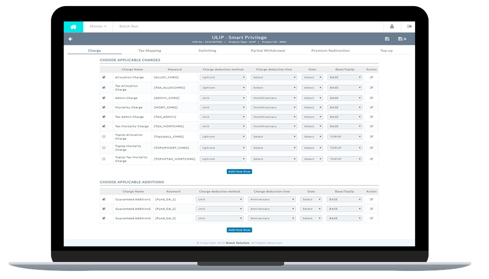Viewport: 489px width, 279px height.
Task: Open the Master menu
Action: coord(98,26)
